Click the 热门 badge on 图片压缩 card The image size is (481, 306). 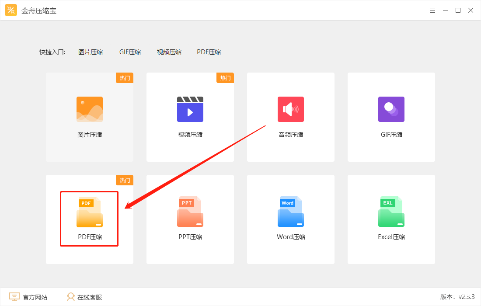click(x=124, y=78)
